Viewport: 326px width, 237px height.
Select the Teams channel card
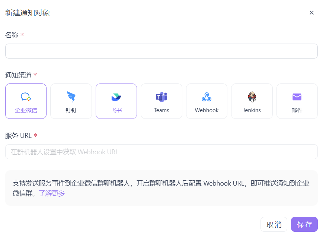coord(162,101)
